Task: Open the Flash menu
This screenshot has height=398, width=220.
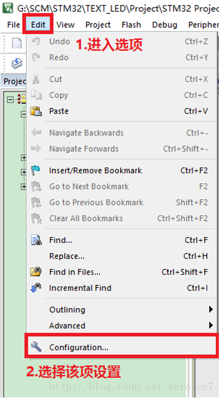Action: pos(131,24)
